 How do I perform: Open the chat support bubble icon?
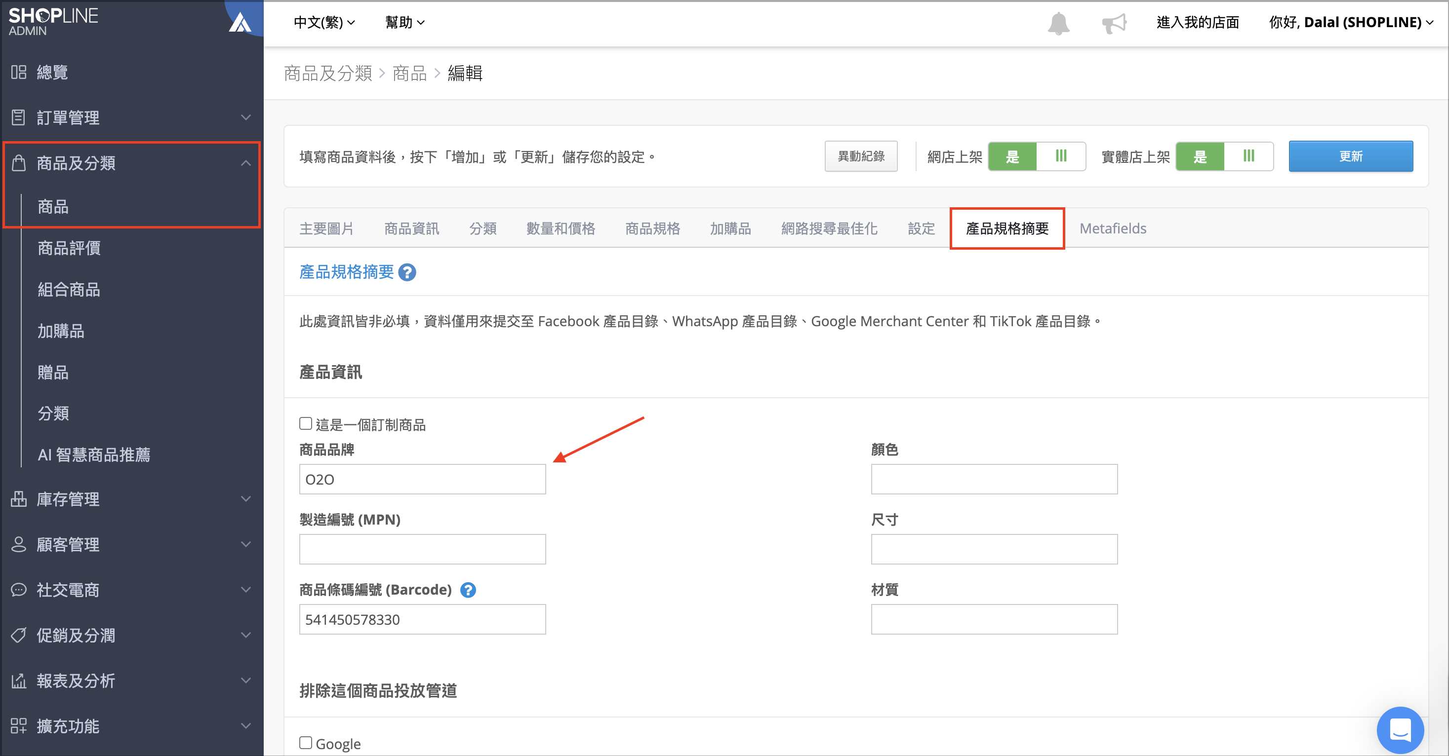[1400, 729]
